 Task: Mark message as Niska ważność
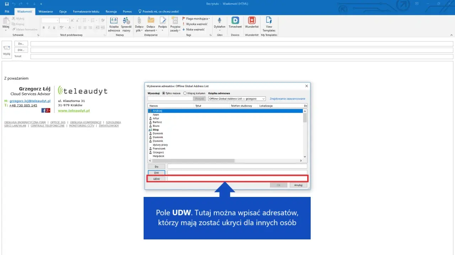click(x=193, y=30)
